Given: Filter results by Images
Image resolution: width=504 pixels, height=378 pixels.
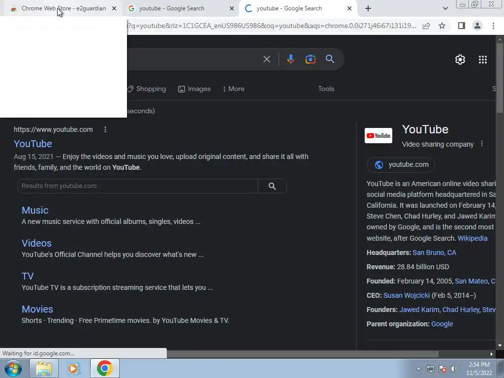Looking at the screenshot, I should [x=194, y=89].
